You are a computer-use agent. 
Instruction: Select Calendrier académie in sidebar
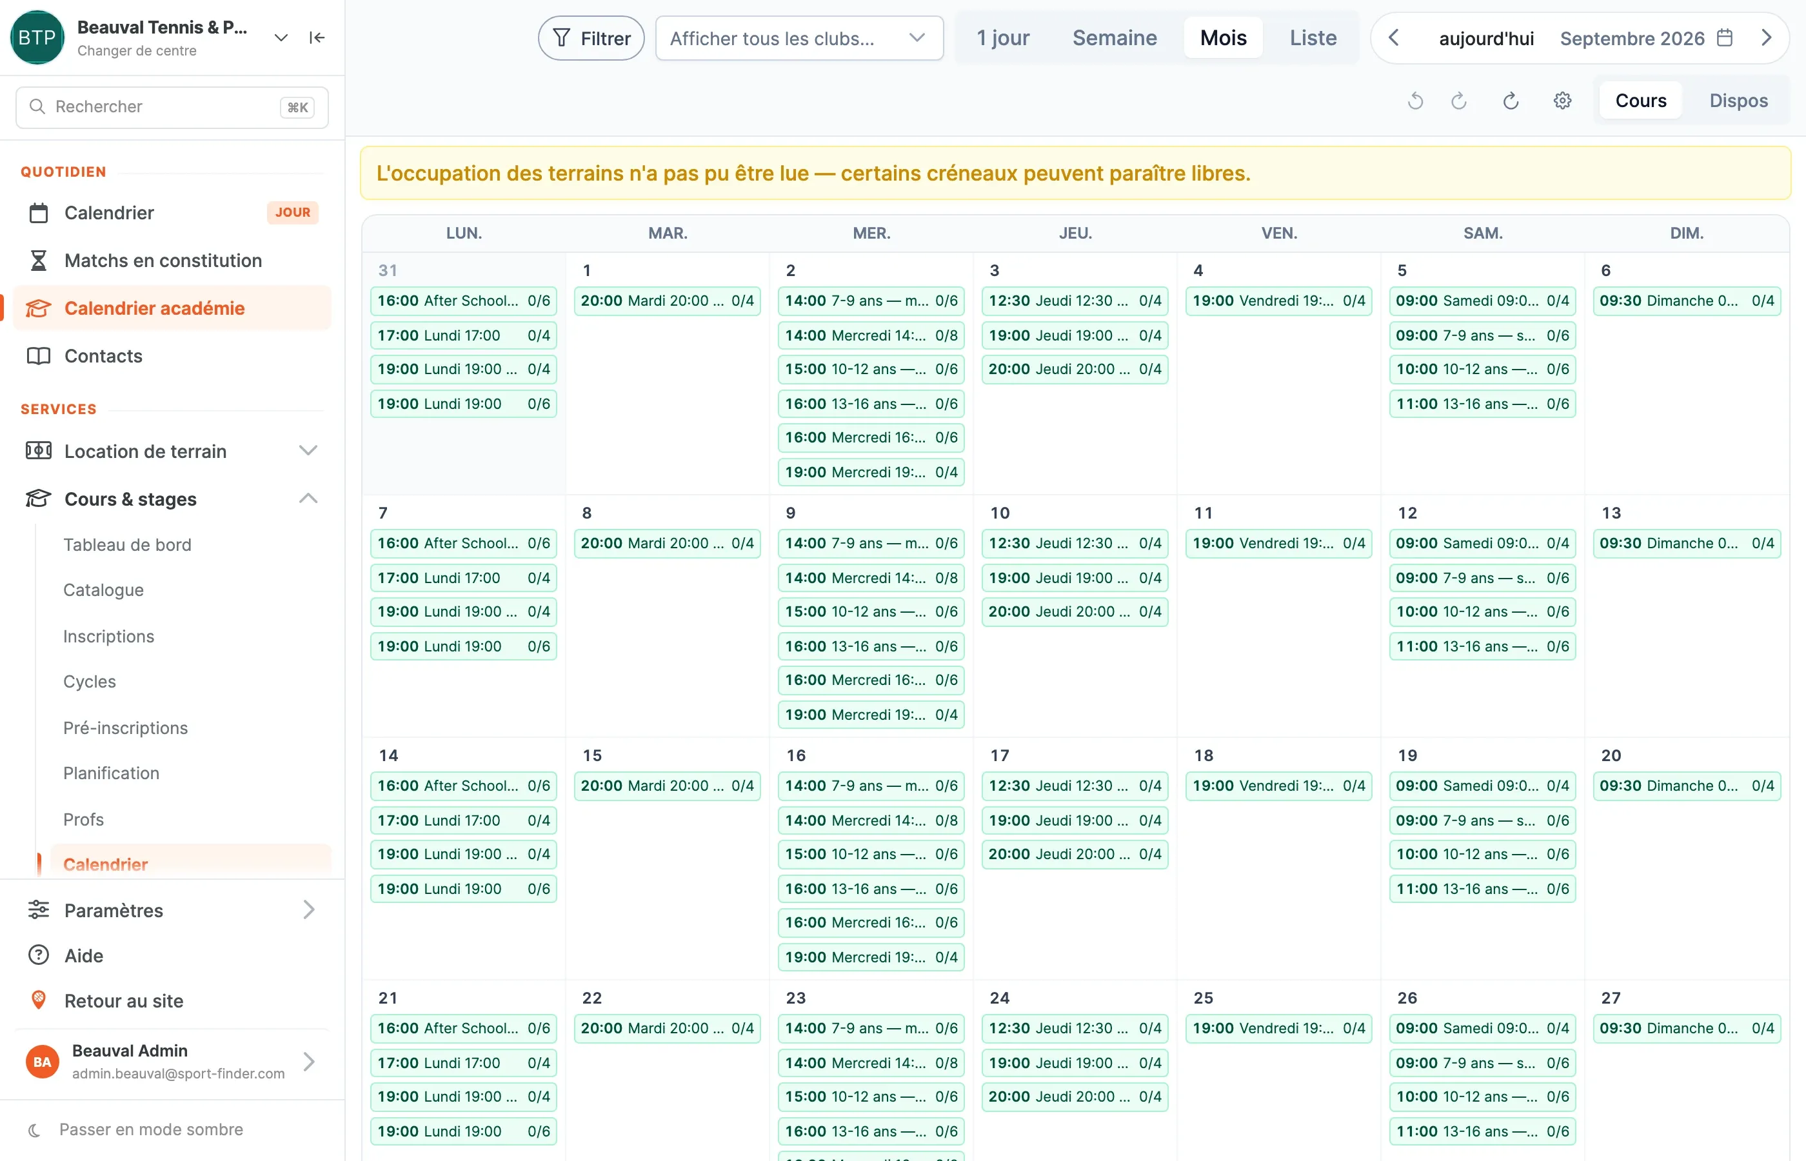172,308
